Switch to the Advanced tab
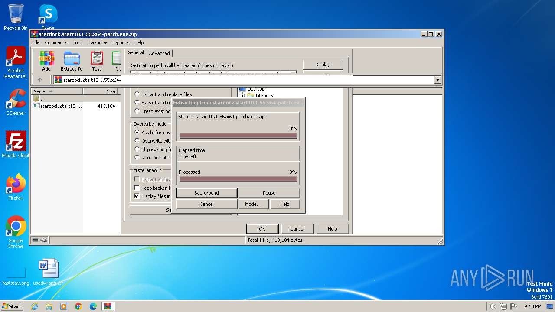 point(160,53)
